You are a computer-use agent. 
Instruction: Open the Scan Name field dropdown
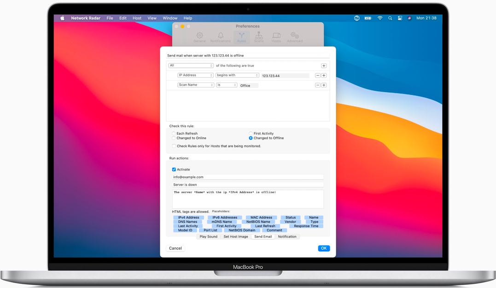coord(196,85)
